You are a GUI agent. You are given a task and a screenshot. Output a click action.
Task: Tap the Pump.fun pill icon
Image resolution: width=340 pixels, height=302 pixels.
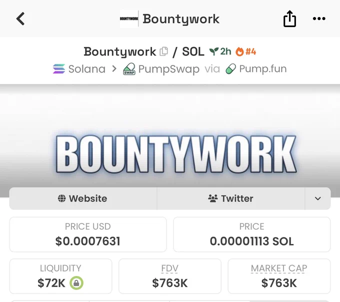pyautogui.click(x=230, y=69)
